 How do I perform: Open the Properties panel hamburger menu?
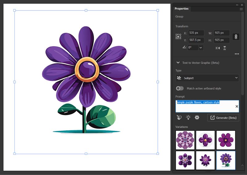(241, 9)
